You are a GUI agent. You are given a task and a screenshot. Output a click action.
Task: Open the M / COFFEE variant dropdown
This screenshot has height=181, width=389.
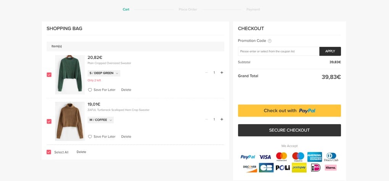click(x=101, y=120)
